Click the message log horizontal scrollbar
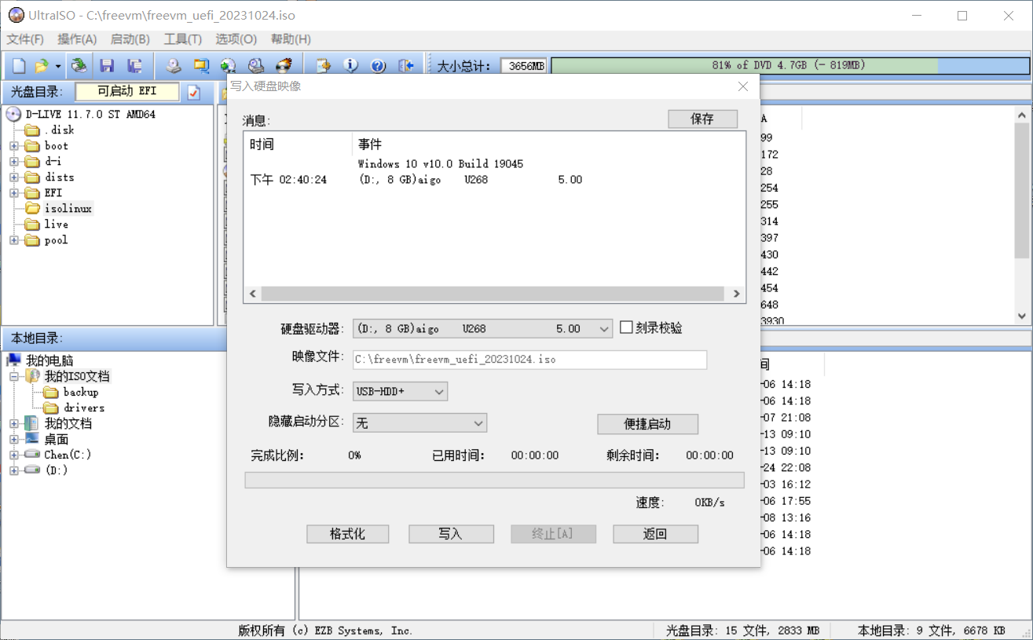 point(492,294)
